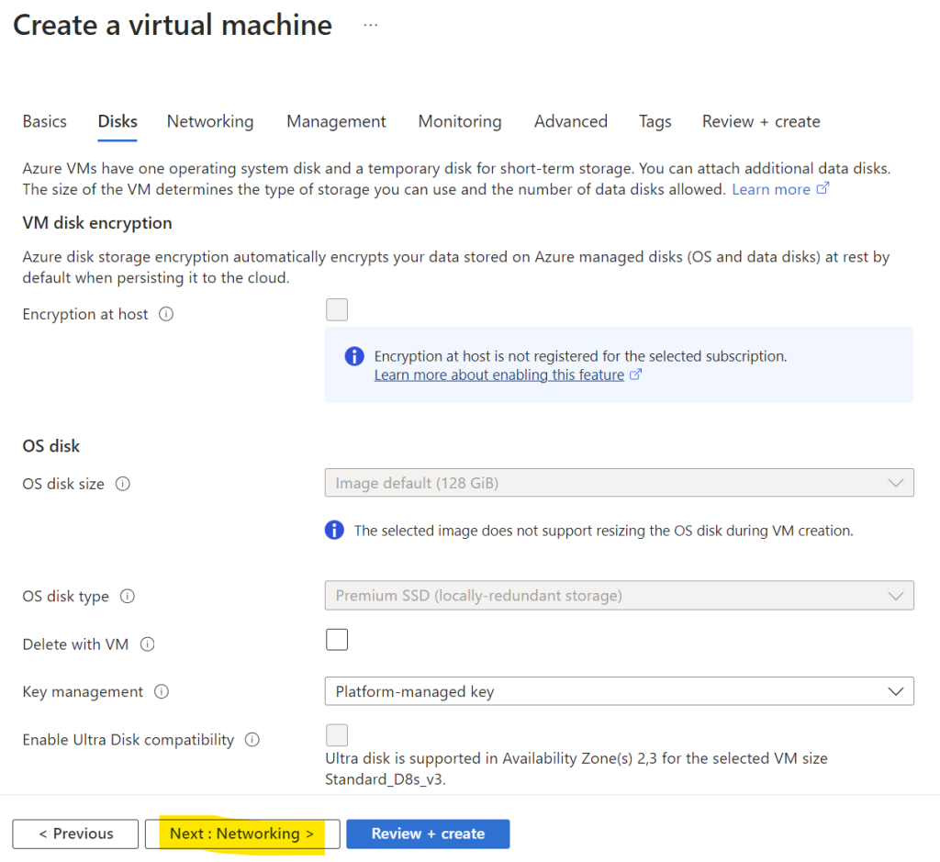Open the OS disk type dropdown

620,596
